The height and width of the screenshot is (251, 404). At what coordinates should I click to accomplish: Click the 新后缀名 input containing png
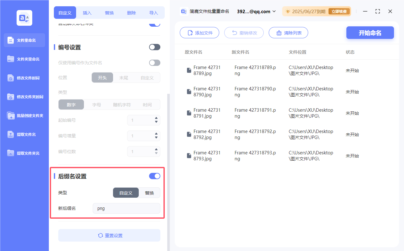pos(126,208)
